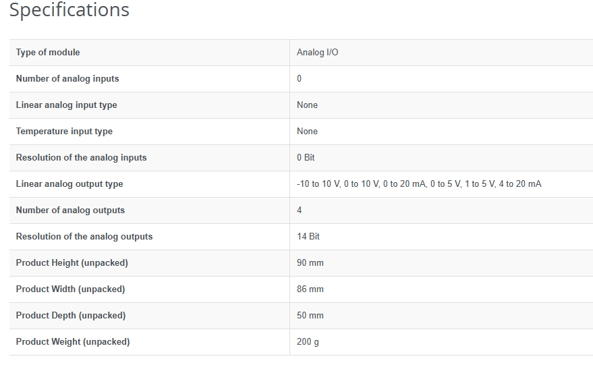The image size is (593, 367).
Task: Click the 'Linear analog output type' label
Action: coord(69,184)
